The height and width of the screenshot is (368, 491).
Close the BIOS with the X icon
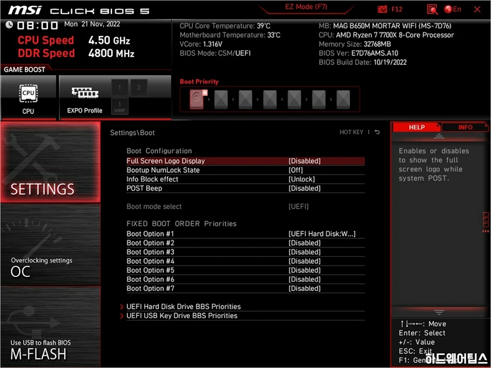point(477,10)
